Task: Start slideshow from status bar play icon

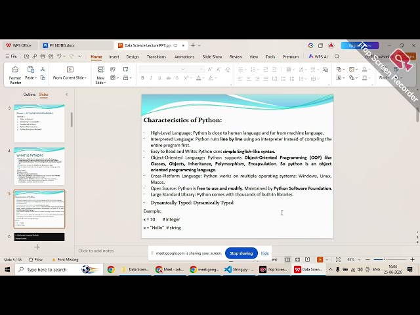Action: pos(320,260)
